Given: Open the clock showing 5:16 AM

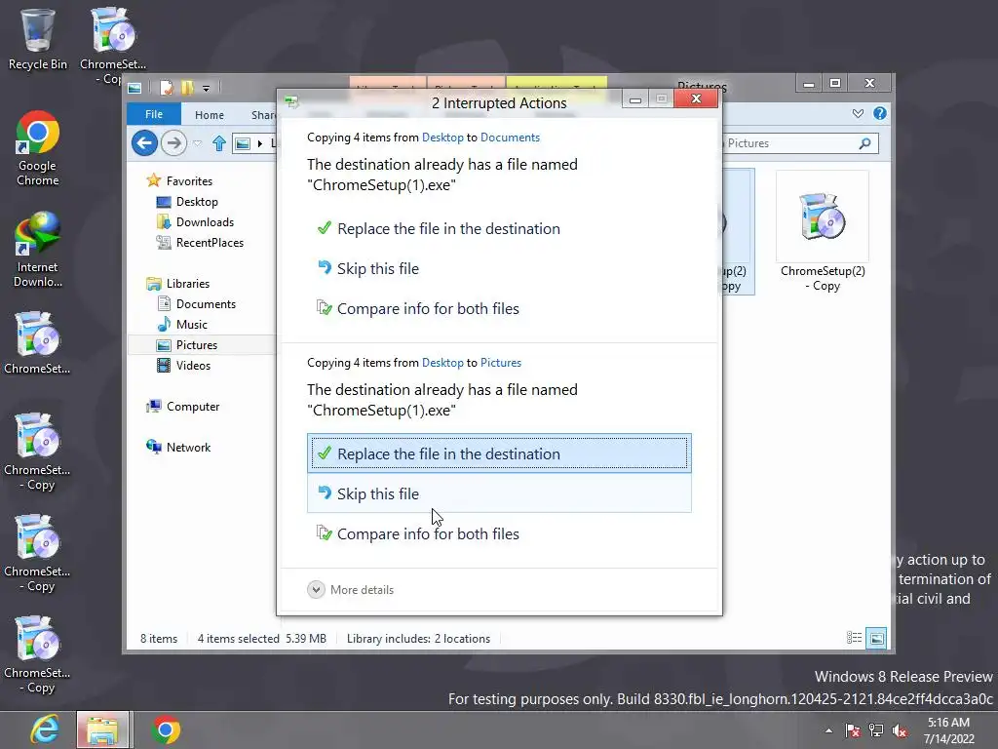Looking at the screenshot, I should click(948, 730).
